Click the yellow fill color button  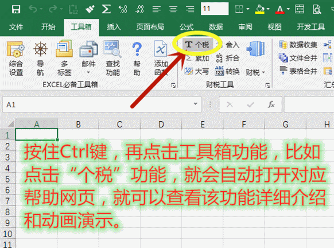coord(260,9)
